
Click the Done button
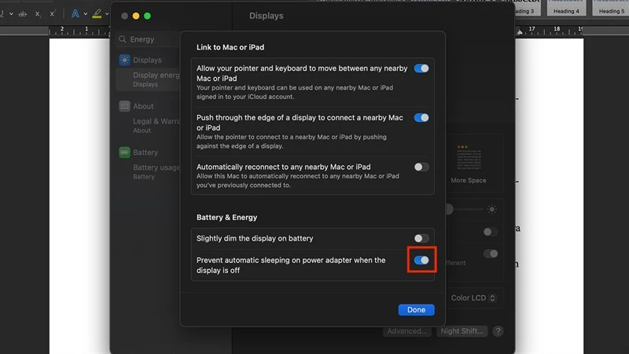pyautogui.click(x=416, y=310)
